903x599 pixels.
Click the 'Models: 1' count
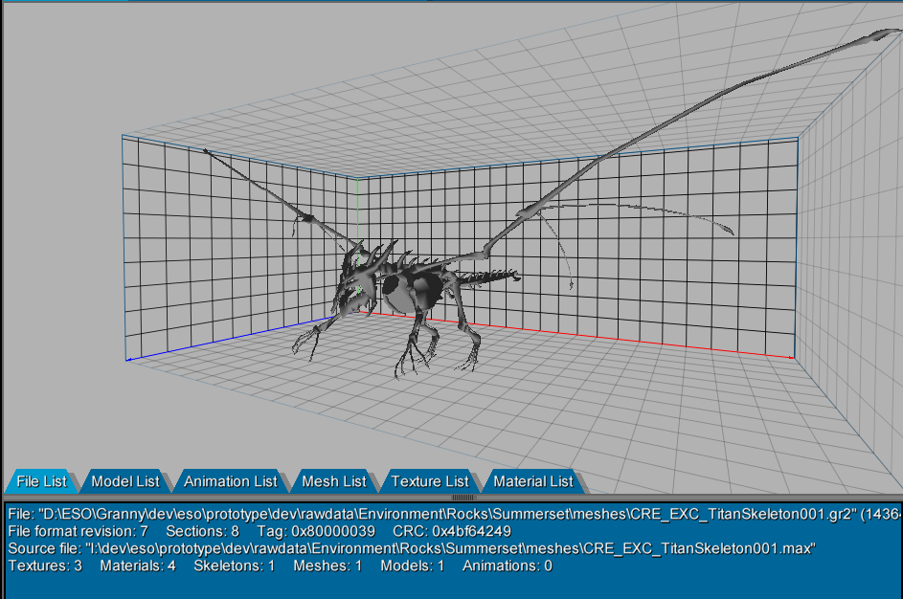pos(413,566)
